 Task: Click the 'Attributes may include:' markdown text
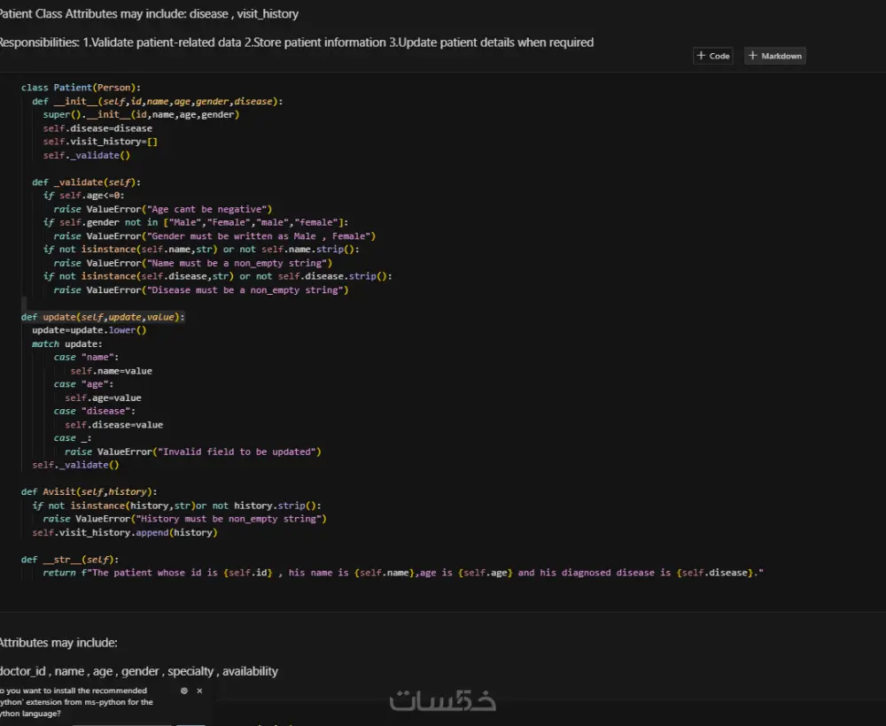coord(58,643)
